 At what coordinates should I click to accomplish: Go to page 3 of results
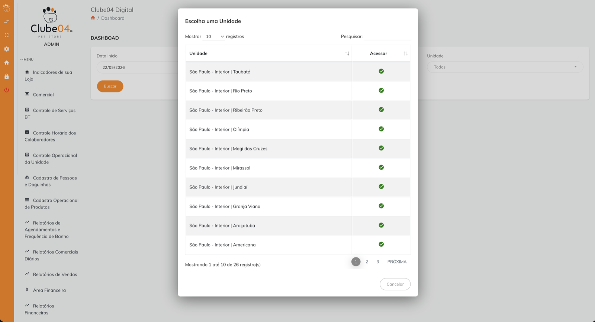(x=378, y=262)
